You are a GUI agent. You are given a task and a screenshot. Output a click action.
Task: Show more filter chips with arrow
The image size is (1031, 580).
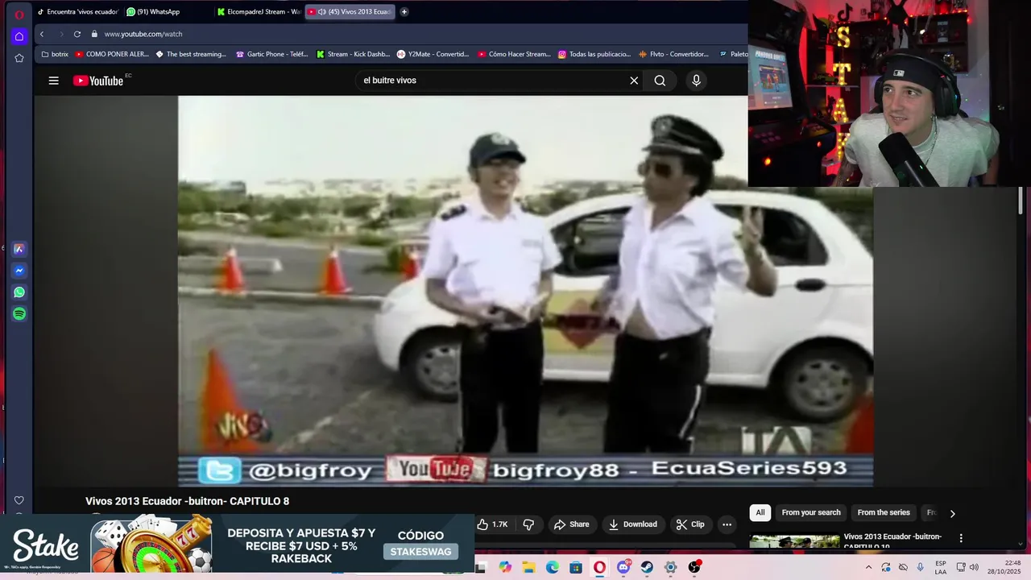pos(952,513)
